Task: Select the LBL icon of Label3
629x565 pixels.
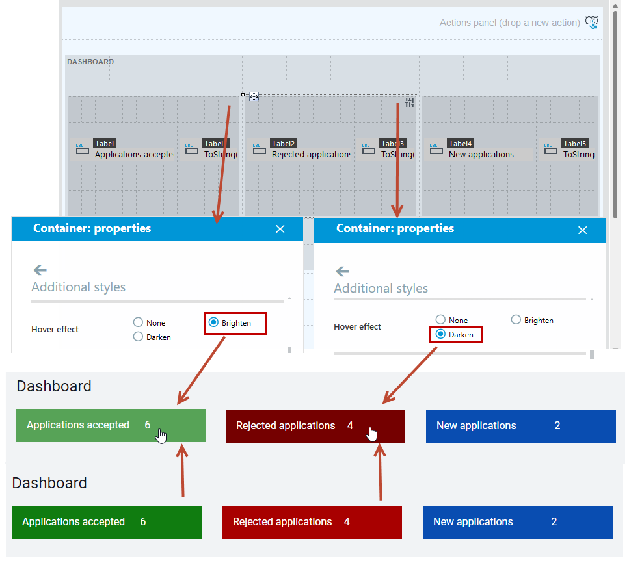Action: pyautogui.click(x=369, y=149)
